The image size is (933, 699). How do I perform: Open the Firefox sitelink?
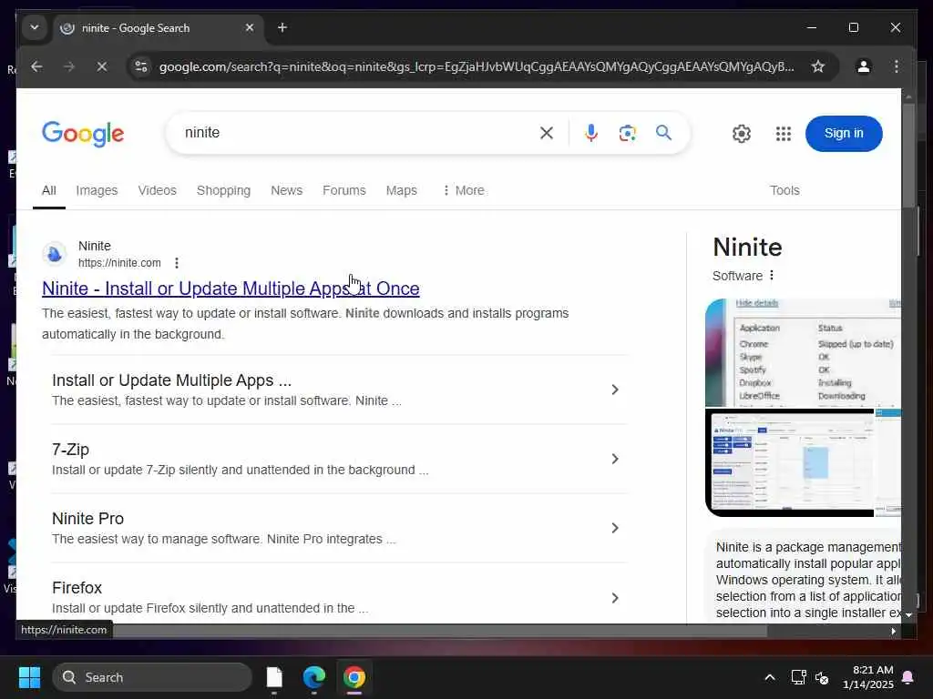click(77, 588)
